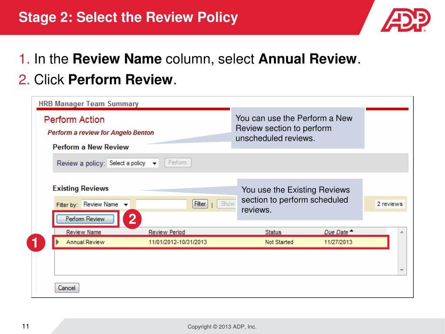Click the ADP logo

pyautogui.click(x=405, y=20)
